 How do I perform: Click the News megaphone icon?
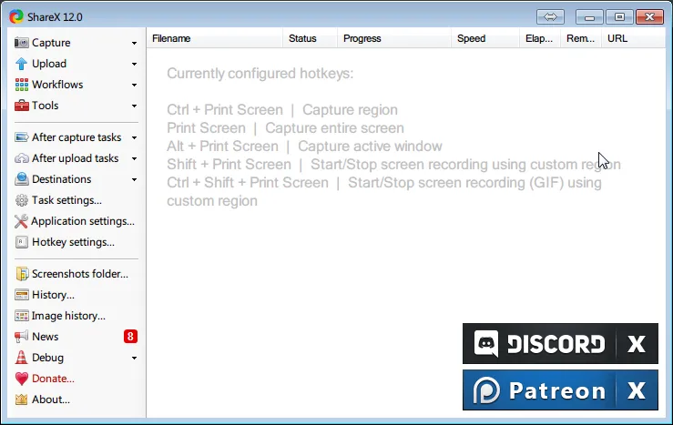coord(22,337)
